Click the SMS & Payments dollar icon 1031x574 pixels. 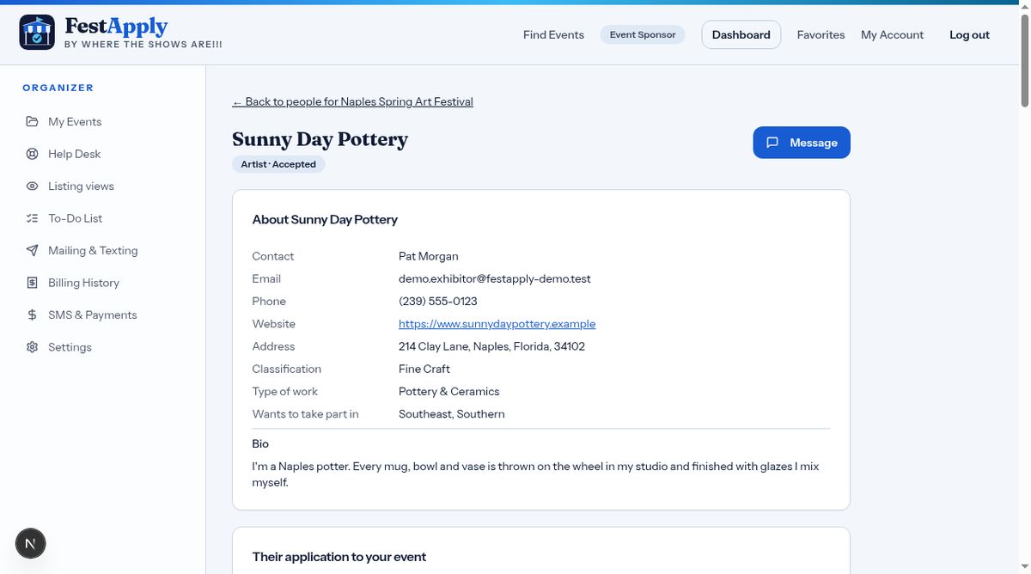click(32, 314)
